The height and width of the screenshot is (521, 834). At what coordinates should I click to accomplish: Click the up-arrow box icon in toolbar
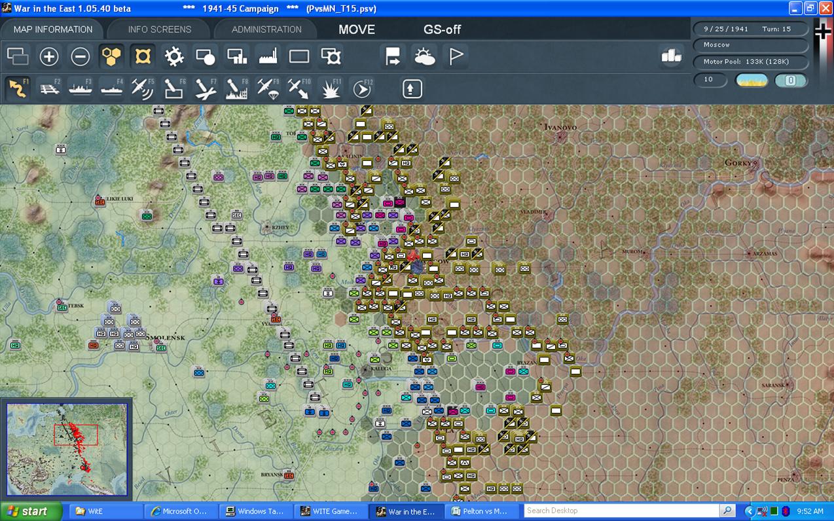click(412, 88)
